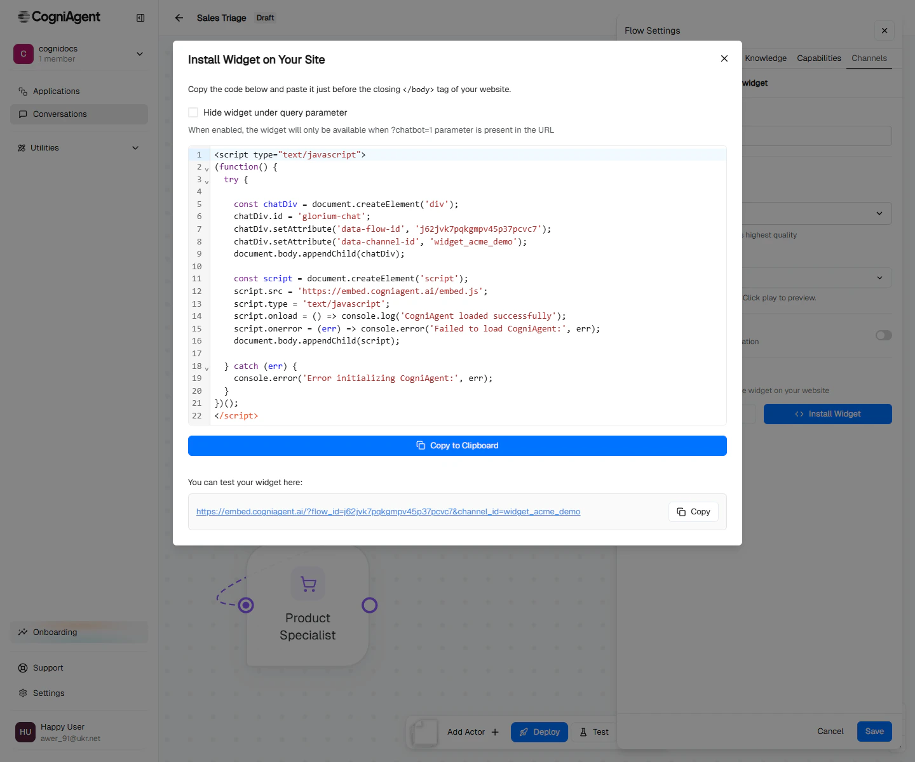Click the HU user avatar
Image resolution: width=915 pixels, height=762 pixels.
(x=25, y=732)
